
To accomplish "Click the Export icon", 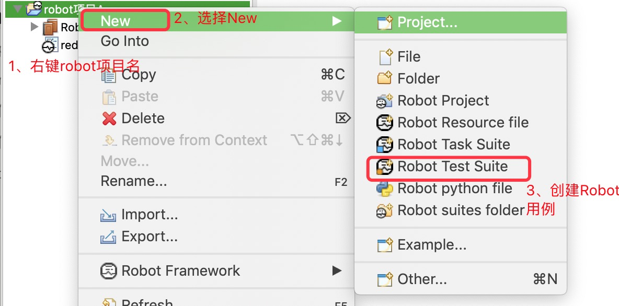I will 108,237.
